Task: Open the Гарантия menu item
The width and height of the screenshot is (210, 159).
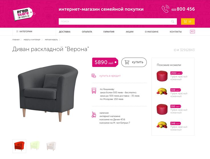Action: pyautogui.click(x=109, y=32)
